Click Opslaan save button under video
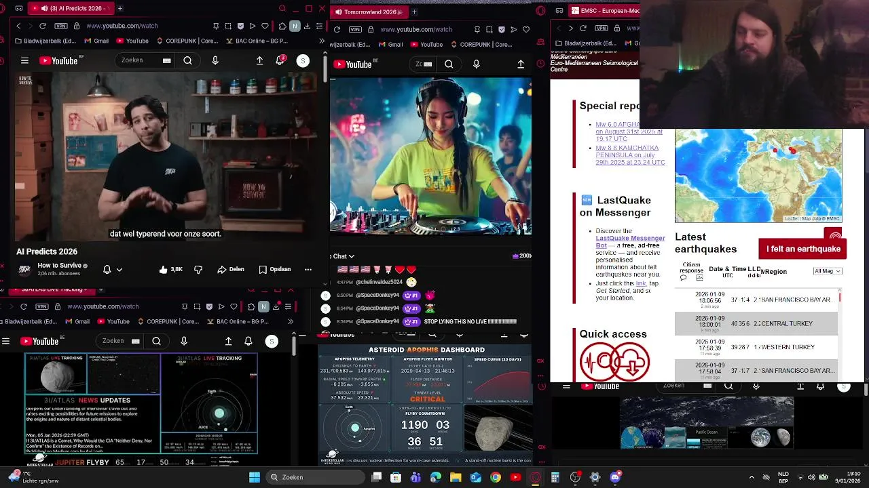This screenshot has height=488, width=869. 275,269
